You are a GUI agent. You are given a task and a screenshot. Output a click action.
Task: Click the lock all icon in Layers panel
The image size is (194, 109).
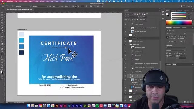tap(137, 20)
